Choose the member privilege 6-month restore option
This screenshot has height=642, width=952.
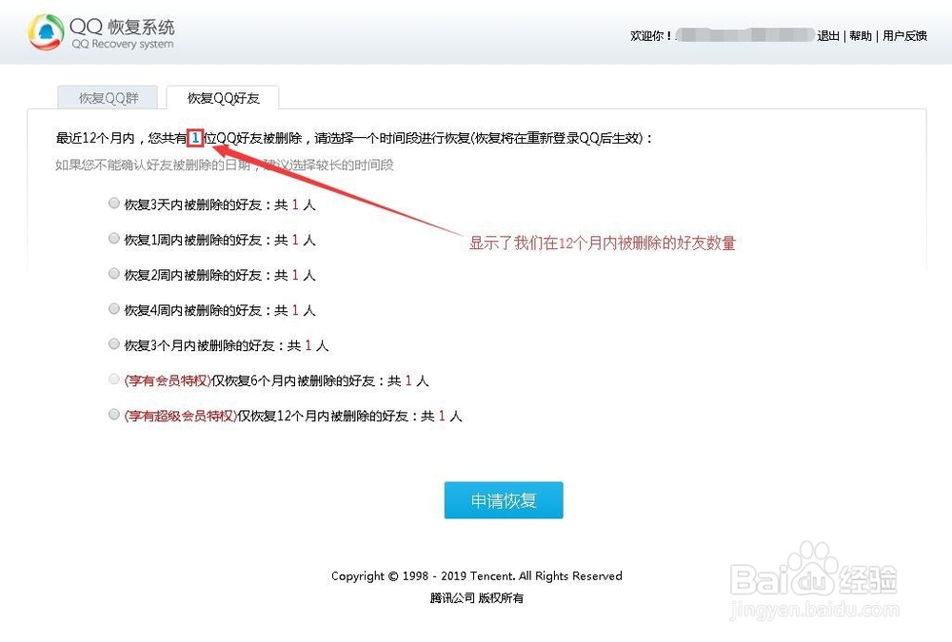pos(113,379)
